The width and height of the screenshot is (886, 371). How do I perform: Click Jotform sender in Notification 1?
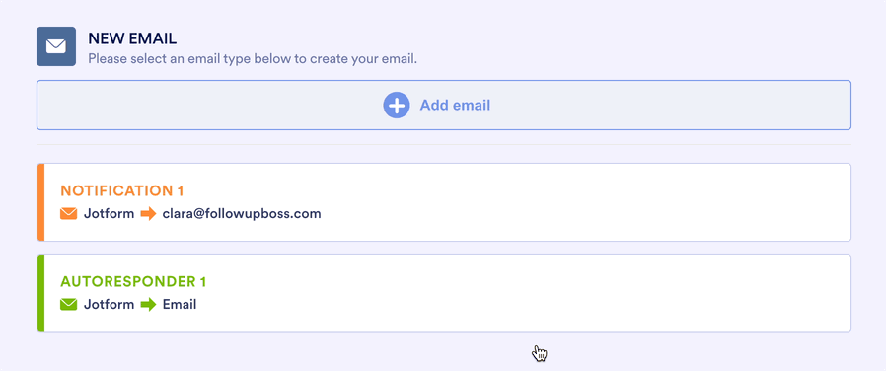click(x=110, y=214)
